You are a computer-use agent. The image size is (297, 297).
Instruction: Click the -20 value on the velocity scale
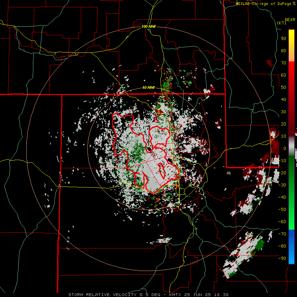tap(282, 173)
